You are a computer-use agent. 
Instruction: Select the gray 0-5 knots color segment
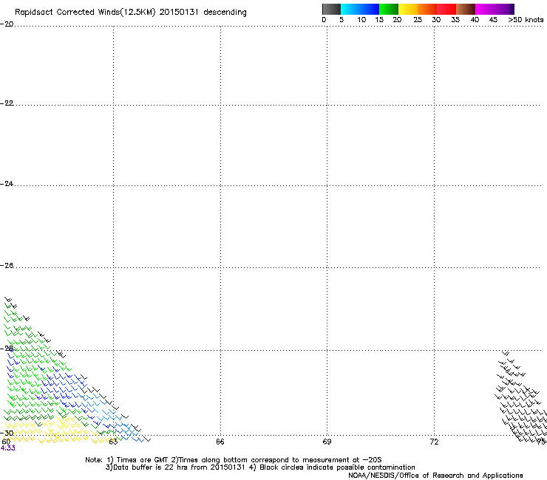coord(331,9)
